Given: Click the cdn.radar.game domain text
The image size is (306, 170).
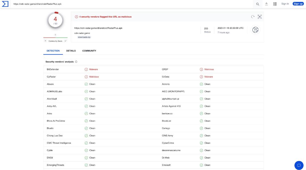Looking at the screenshot, I should pyautogui.click(x=82, y=33).
